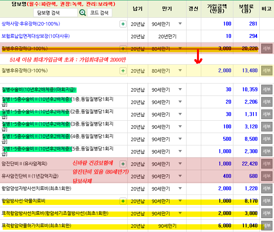Expand plus icon for 상해사망·후유장해(20-100%)
This screenshot has height=232, width=274.
click(x=123, y=24)
